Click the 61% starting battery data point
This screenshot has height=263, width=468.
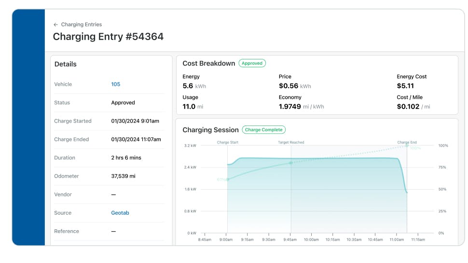coord(228,179)
